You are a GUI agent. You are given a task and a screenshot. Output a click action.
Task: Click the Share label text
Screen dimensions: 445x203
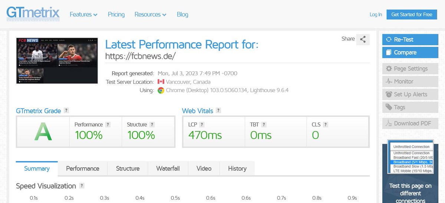(348, 39)
